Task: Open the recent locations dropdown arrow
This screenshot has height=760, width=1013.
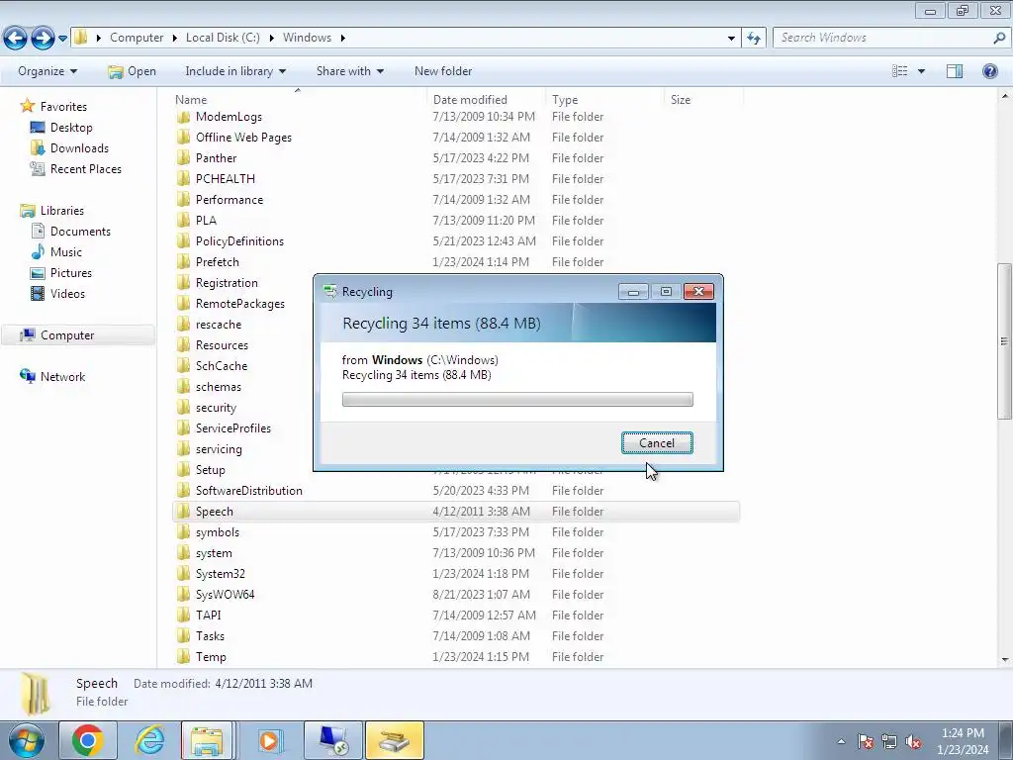Action: [x=62, y=39]
